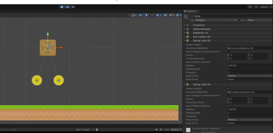Disable the first Spring Joint 2D checkbox
Viewport: 273px width, 133px height.
tap(191, 41)
